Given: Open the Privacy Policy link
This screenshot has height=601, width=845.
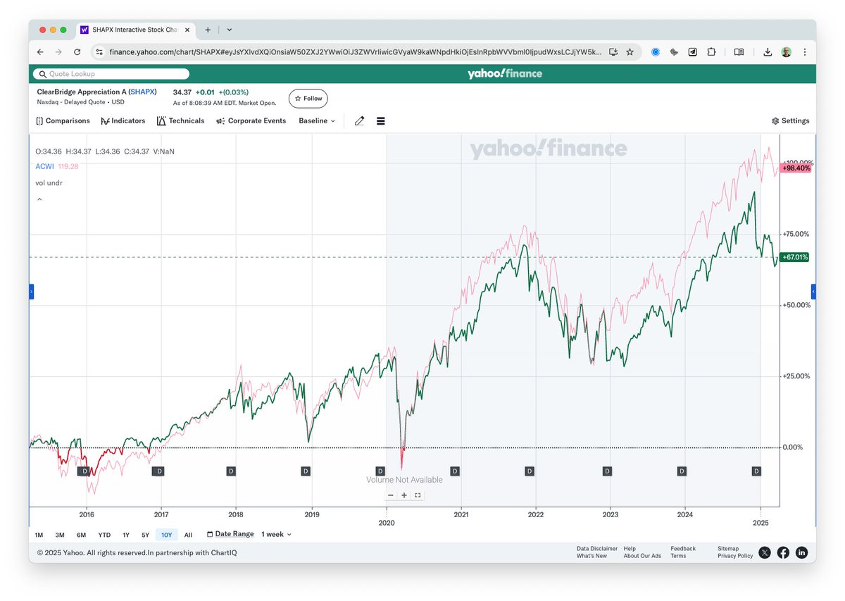Looking at the screenshot, I should click(x=735, y=557).
